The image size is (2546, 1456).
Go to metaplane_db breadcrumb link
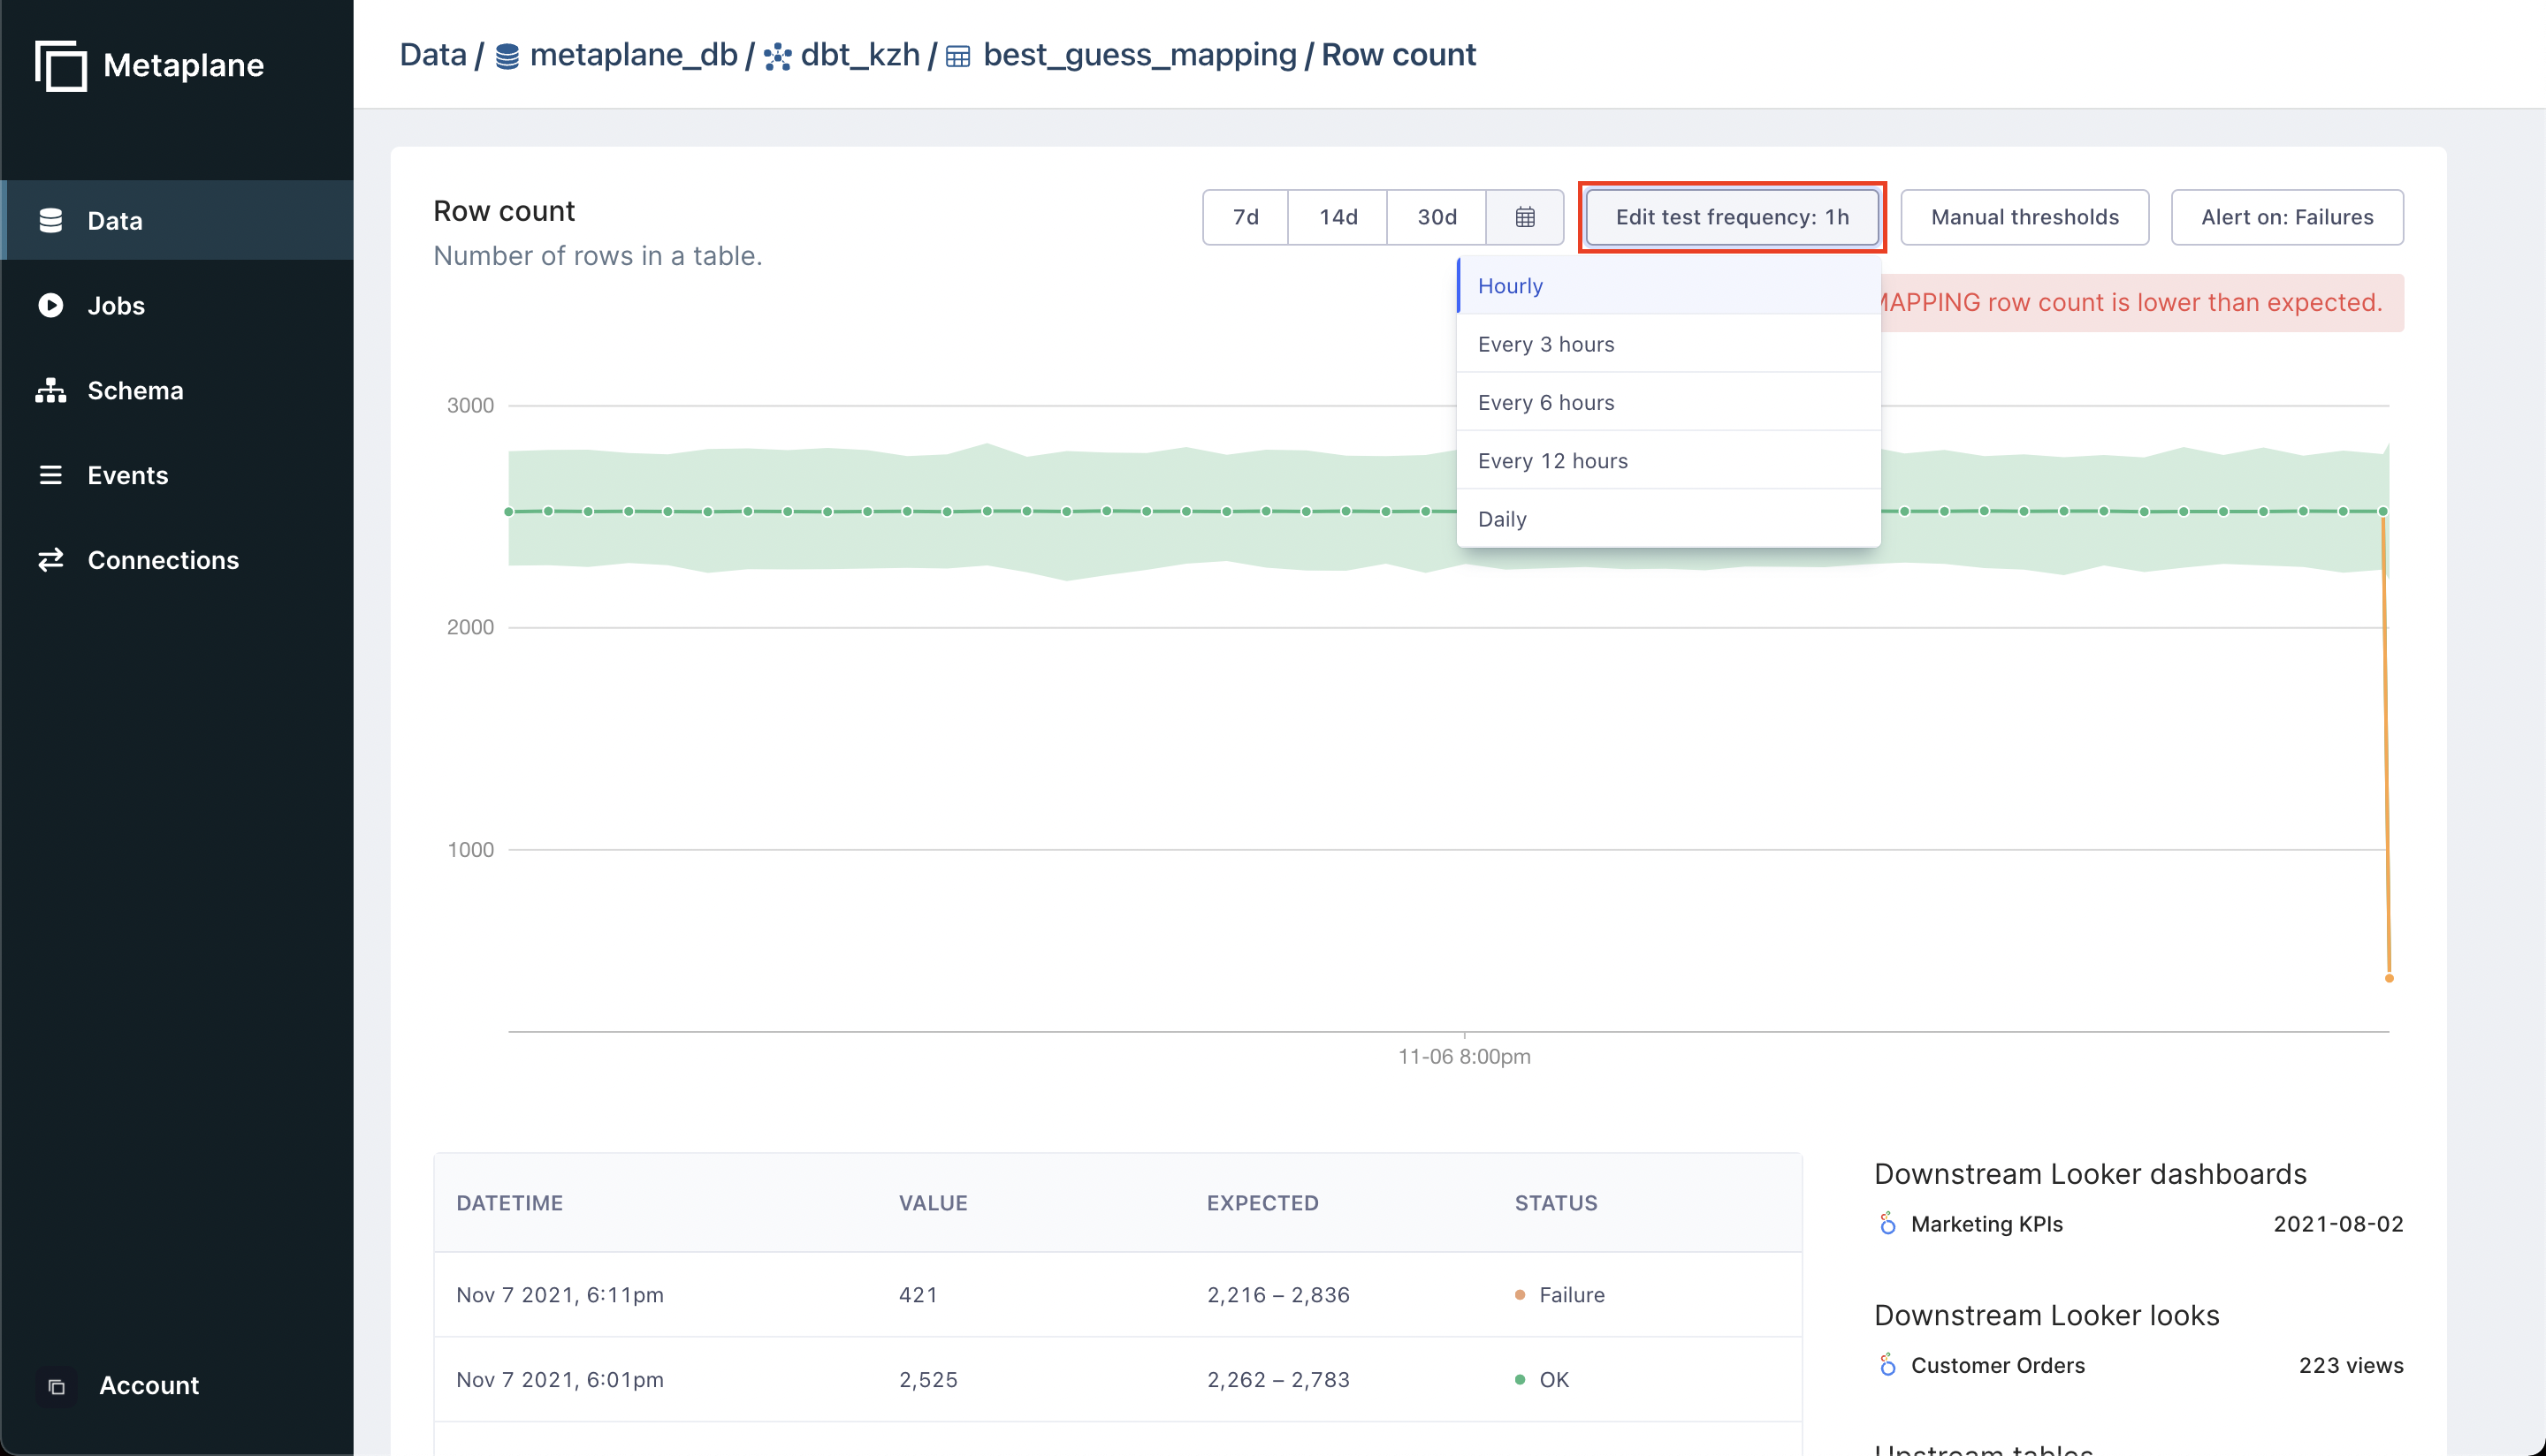pos(632,55)
